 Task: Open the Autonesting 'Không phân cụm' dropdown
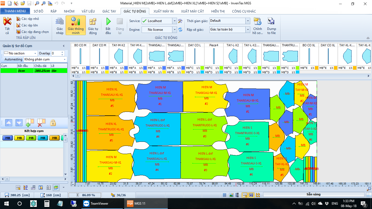click(x=65, y=59)
